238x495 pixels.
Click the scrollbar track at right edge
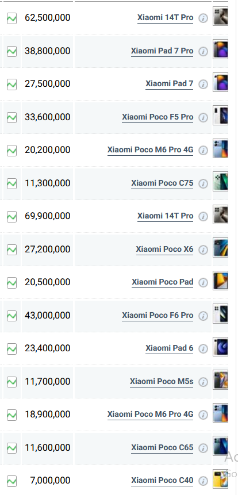(237, 247)
